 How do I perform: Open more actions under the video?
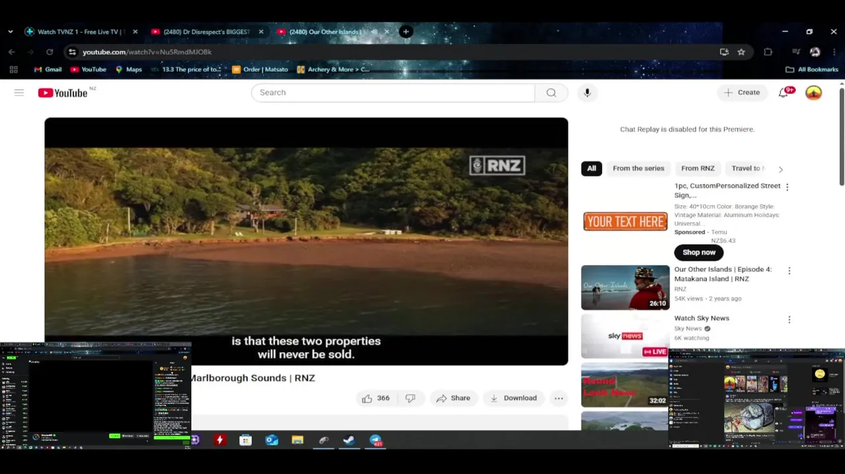pos(559,398)
